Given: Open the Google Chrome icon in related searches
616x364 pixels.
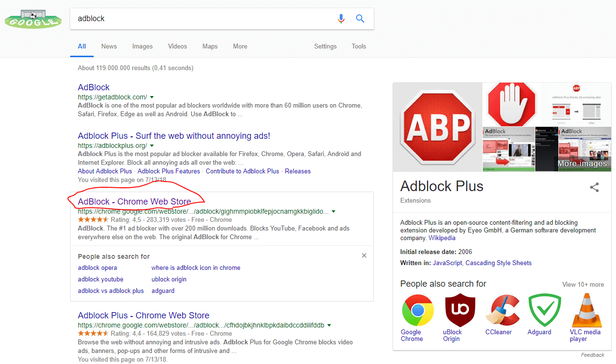Looking at the screenshot, I should 418,311.
